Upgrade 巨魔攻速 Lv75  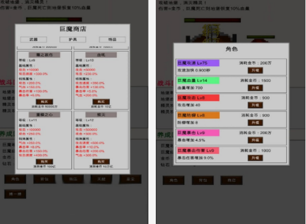[255, 70]
